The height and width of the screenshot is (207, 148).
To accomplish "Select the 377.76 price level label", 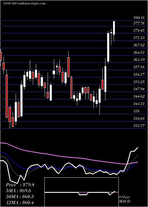I will point(139,23).
